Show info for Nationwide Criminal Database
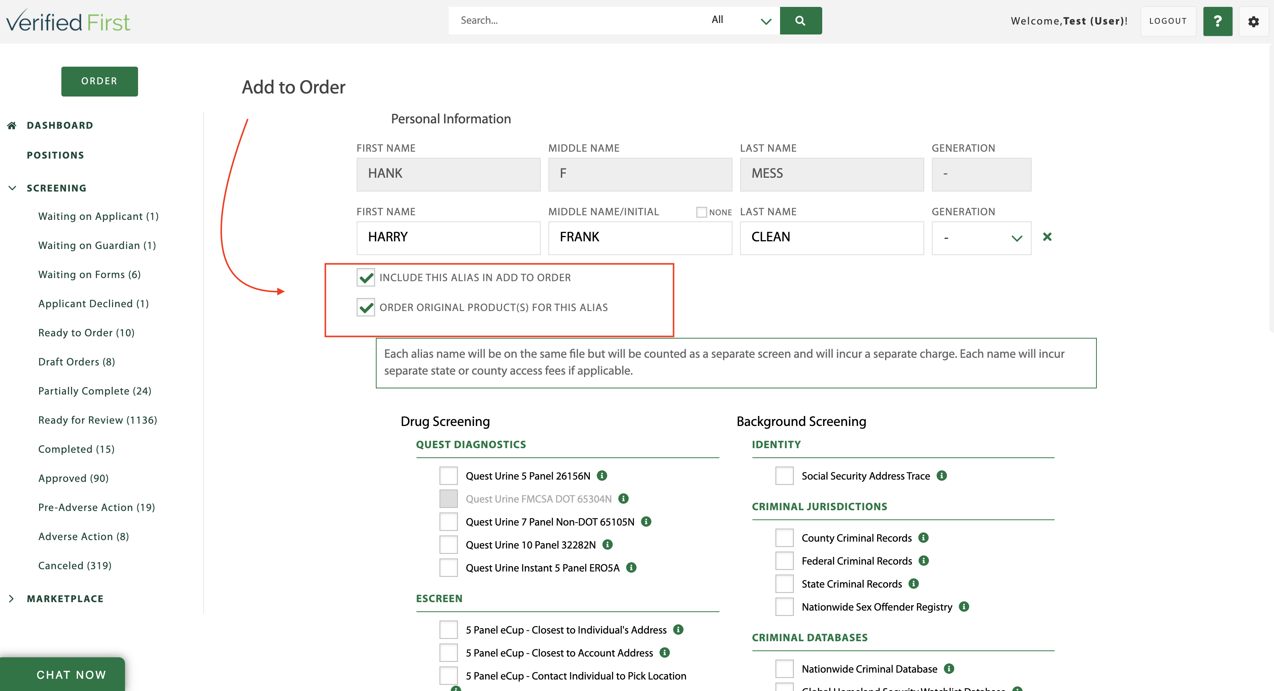Image resolution: width=1274 pixels, height=691 pixels. point(949,669)
